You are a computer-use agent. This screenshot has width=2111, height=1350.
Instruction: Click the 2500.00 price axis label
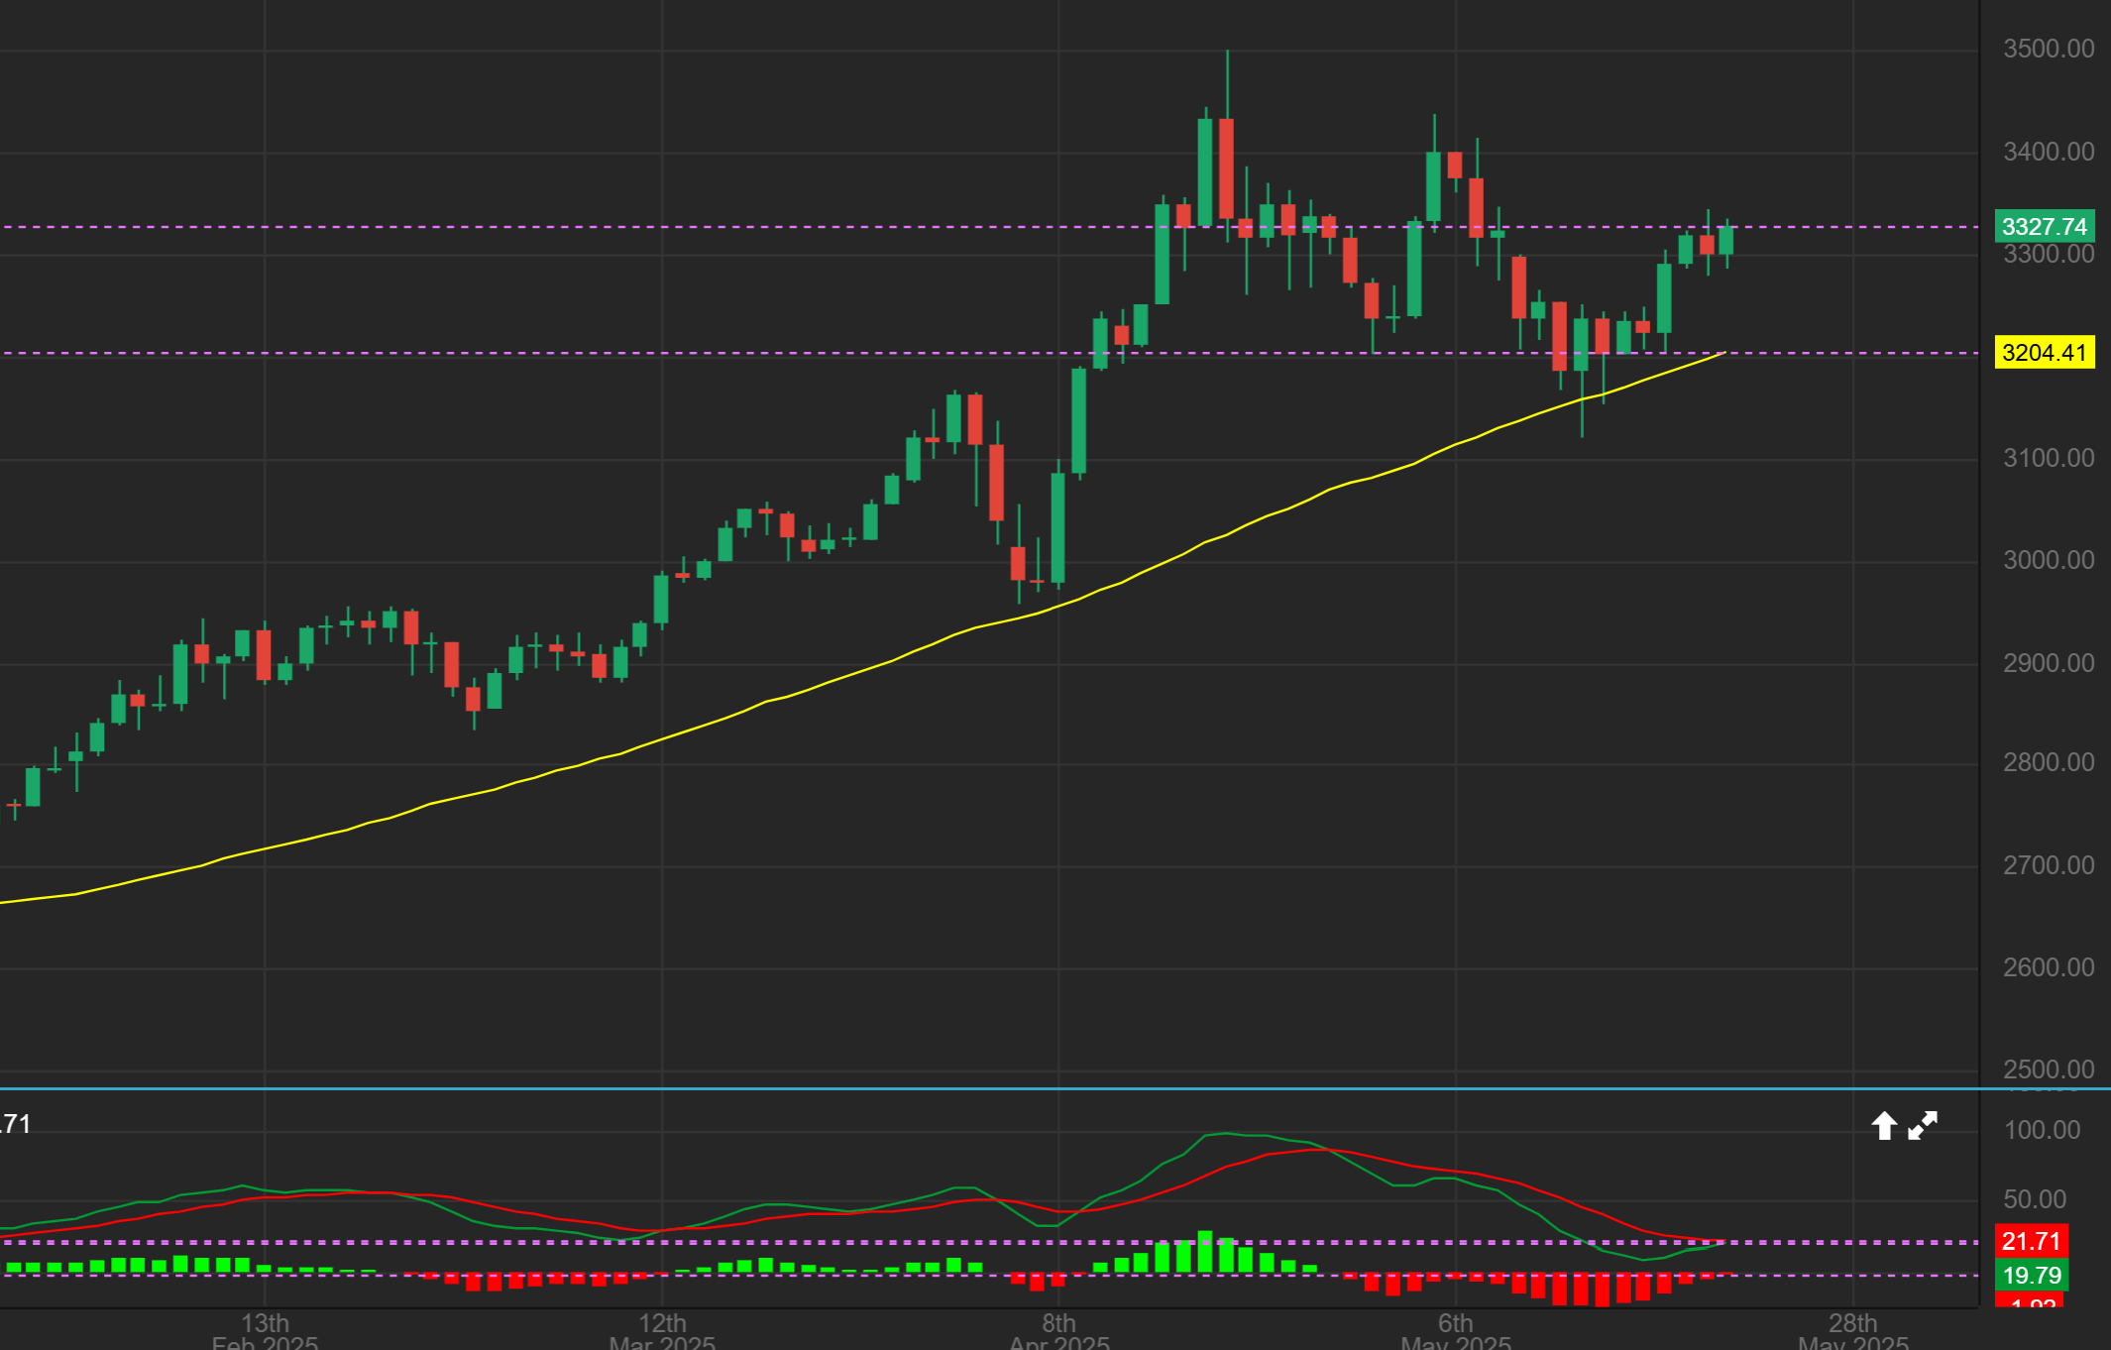pyautogui.click(x=2048, y=1069)
